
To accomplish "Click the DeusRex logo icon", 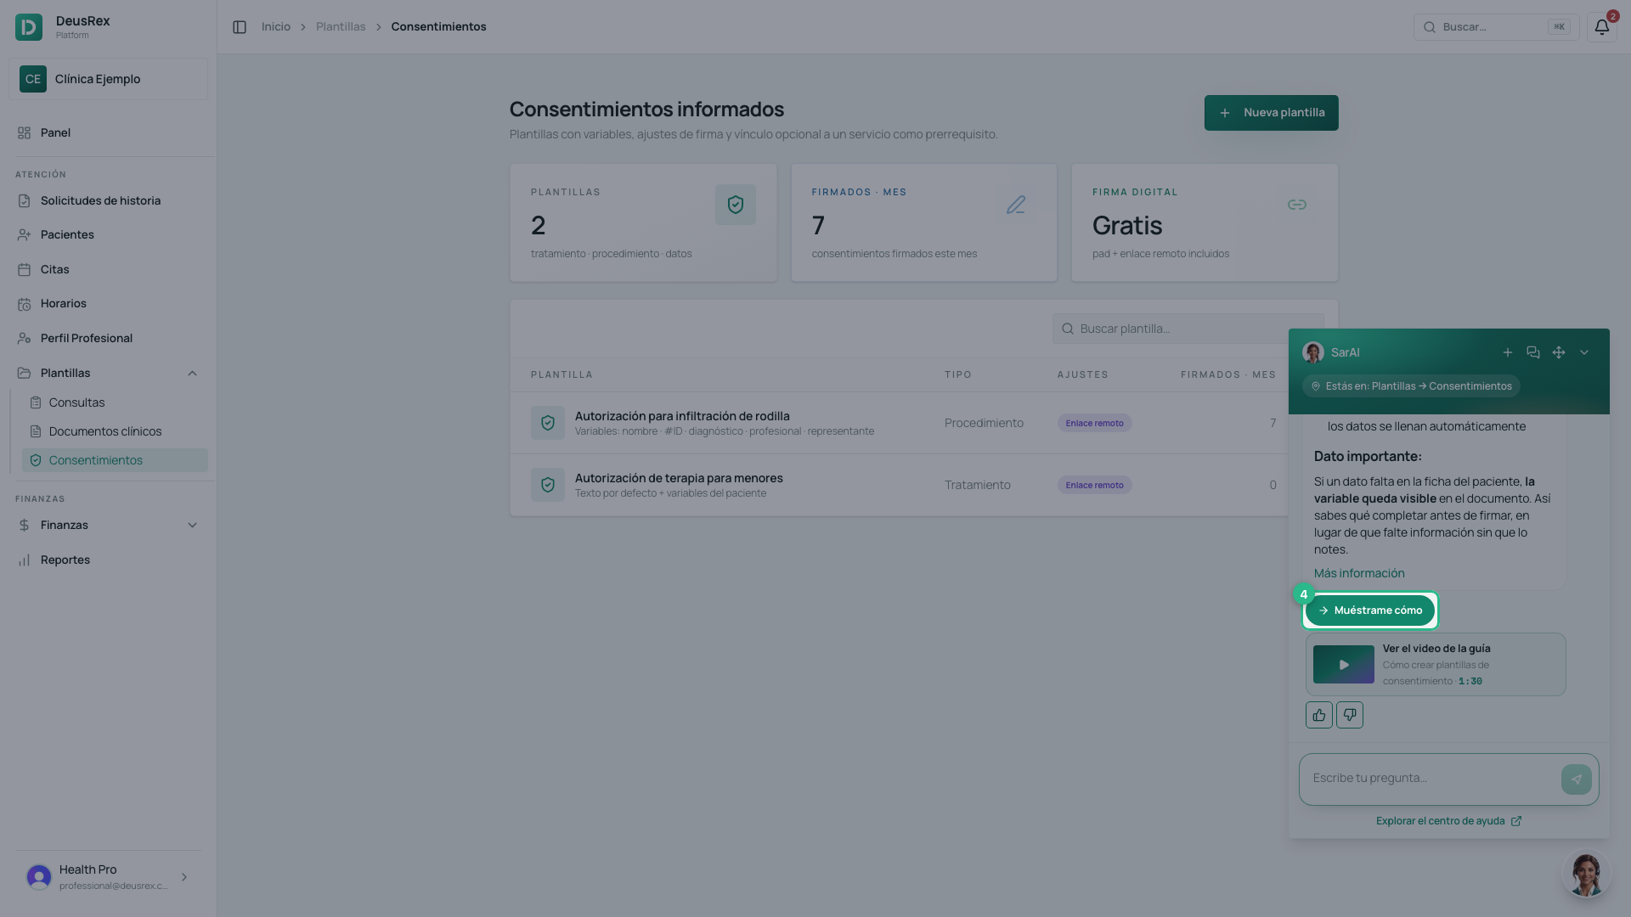I will click(x=29, y=27).
